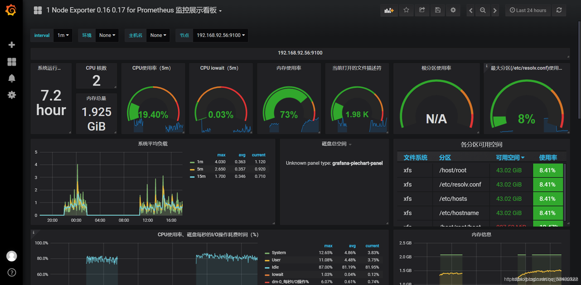Open the user avatar profile
Viewport: 581px width, 285px height.
pyautogui.click(x=11, y=256)
